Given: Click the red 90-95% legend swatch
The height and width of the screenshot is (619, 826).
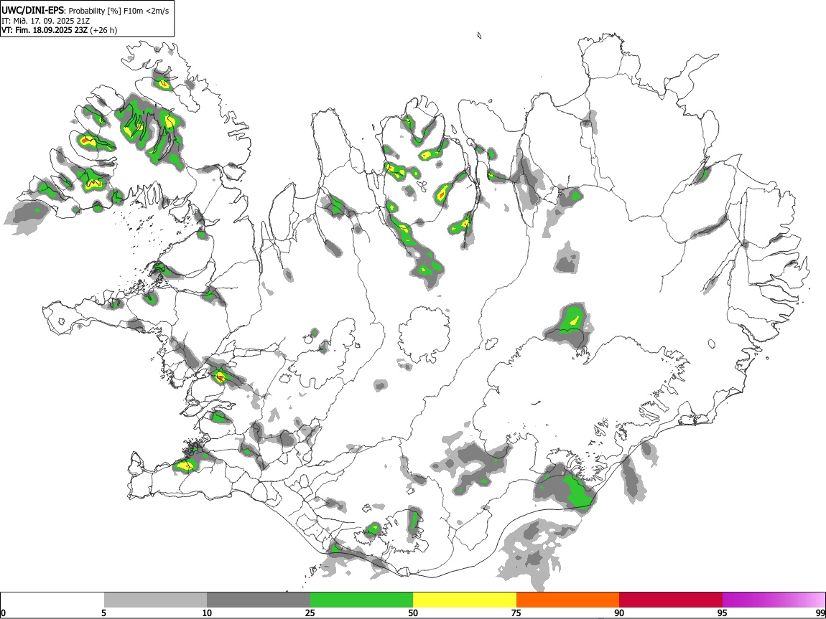Looking at the screenshot, I should click(671, 600).
